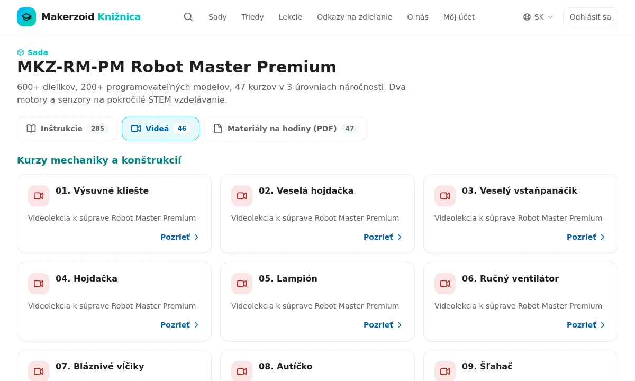Open search with the magnifier icon
This screenshot has width=635, height=381.
(x=188, y=17)
